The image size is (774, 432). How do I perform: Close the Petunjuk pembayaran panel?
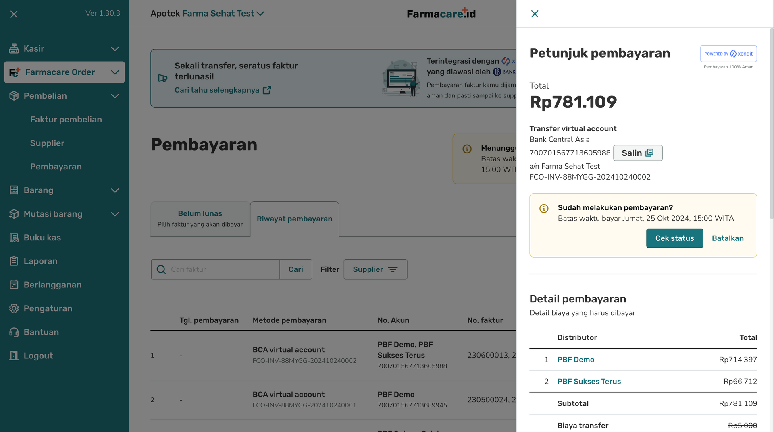coord(535,14)
